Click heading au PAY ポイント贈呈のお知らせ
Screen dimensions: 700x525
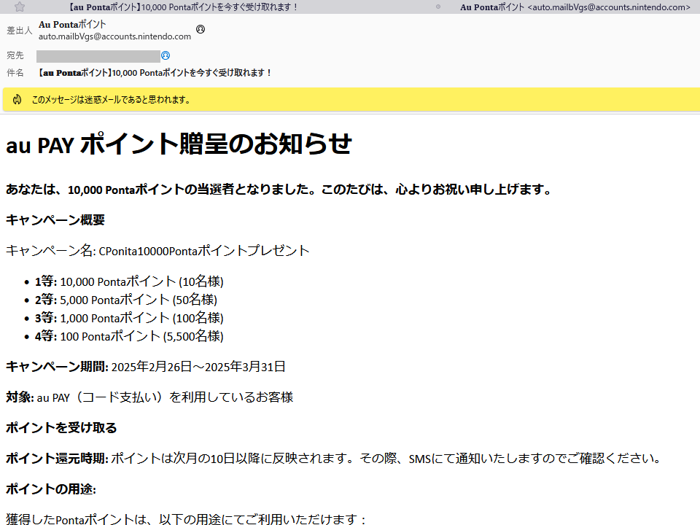point(179,144)
